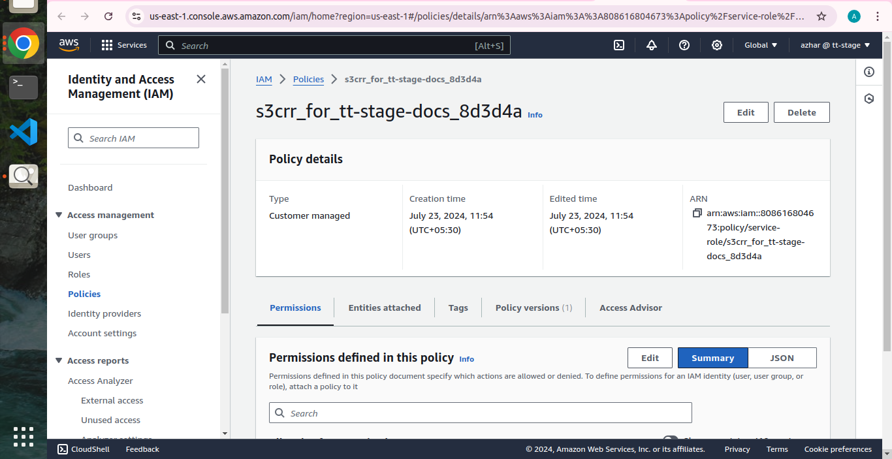Switch to the Entities attached tab

pyautogui.click(x=385, y=308)
